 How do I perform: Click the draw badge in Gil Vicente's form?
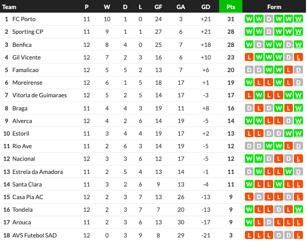click(x=289, y=57)
